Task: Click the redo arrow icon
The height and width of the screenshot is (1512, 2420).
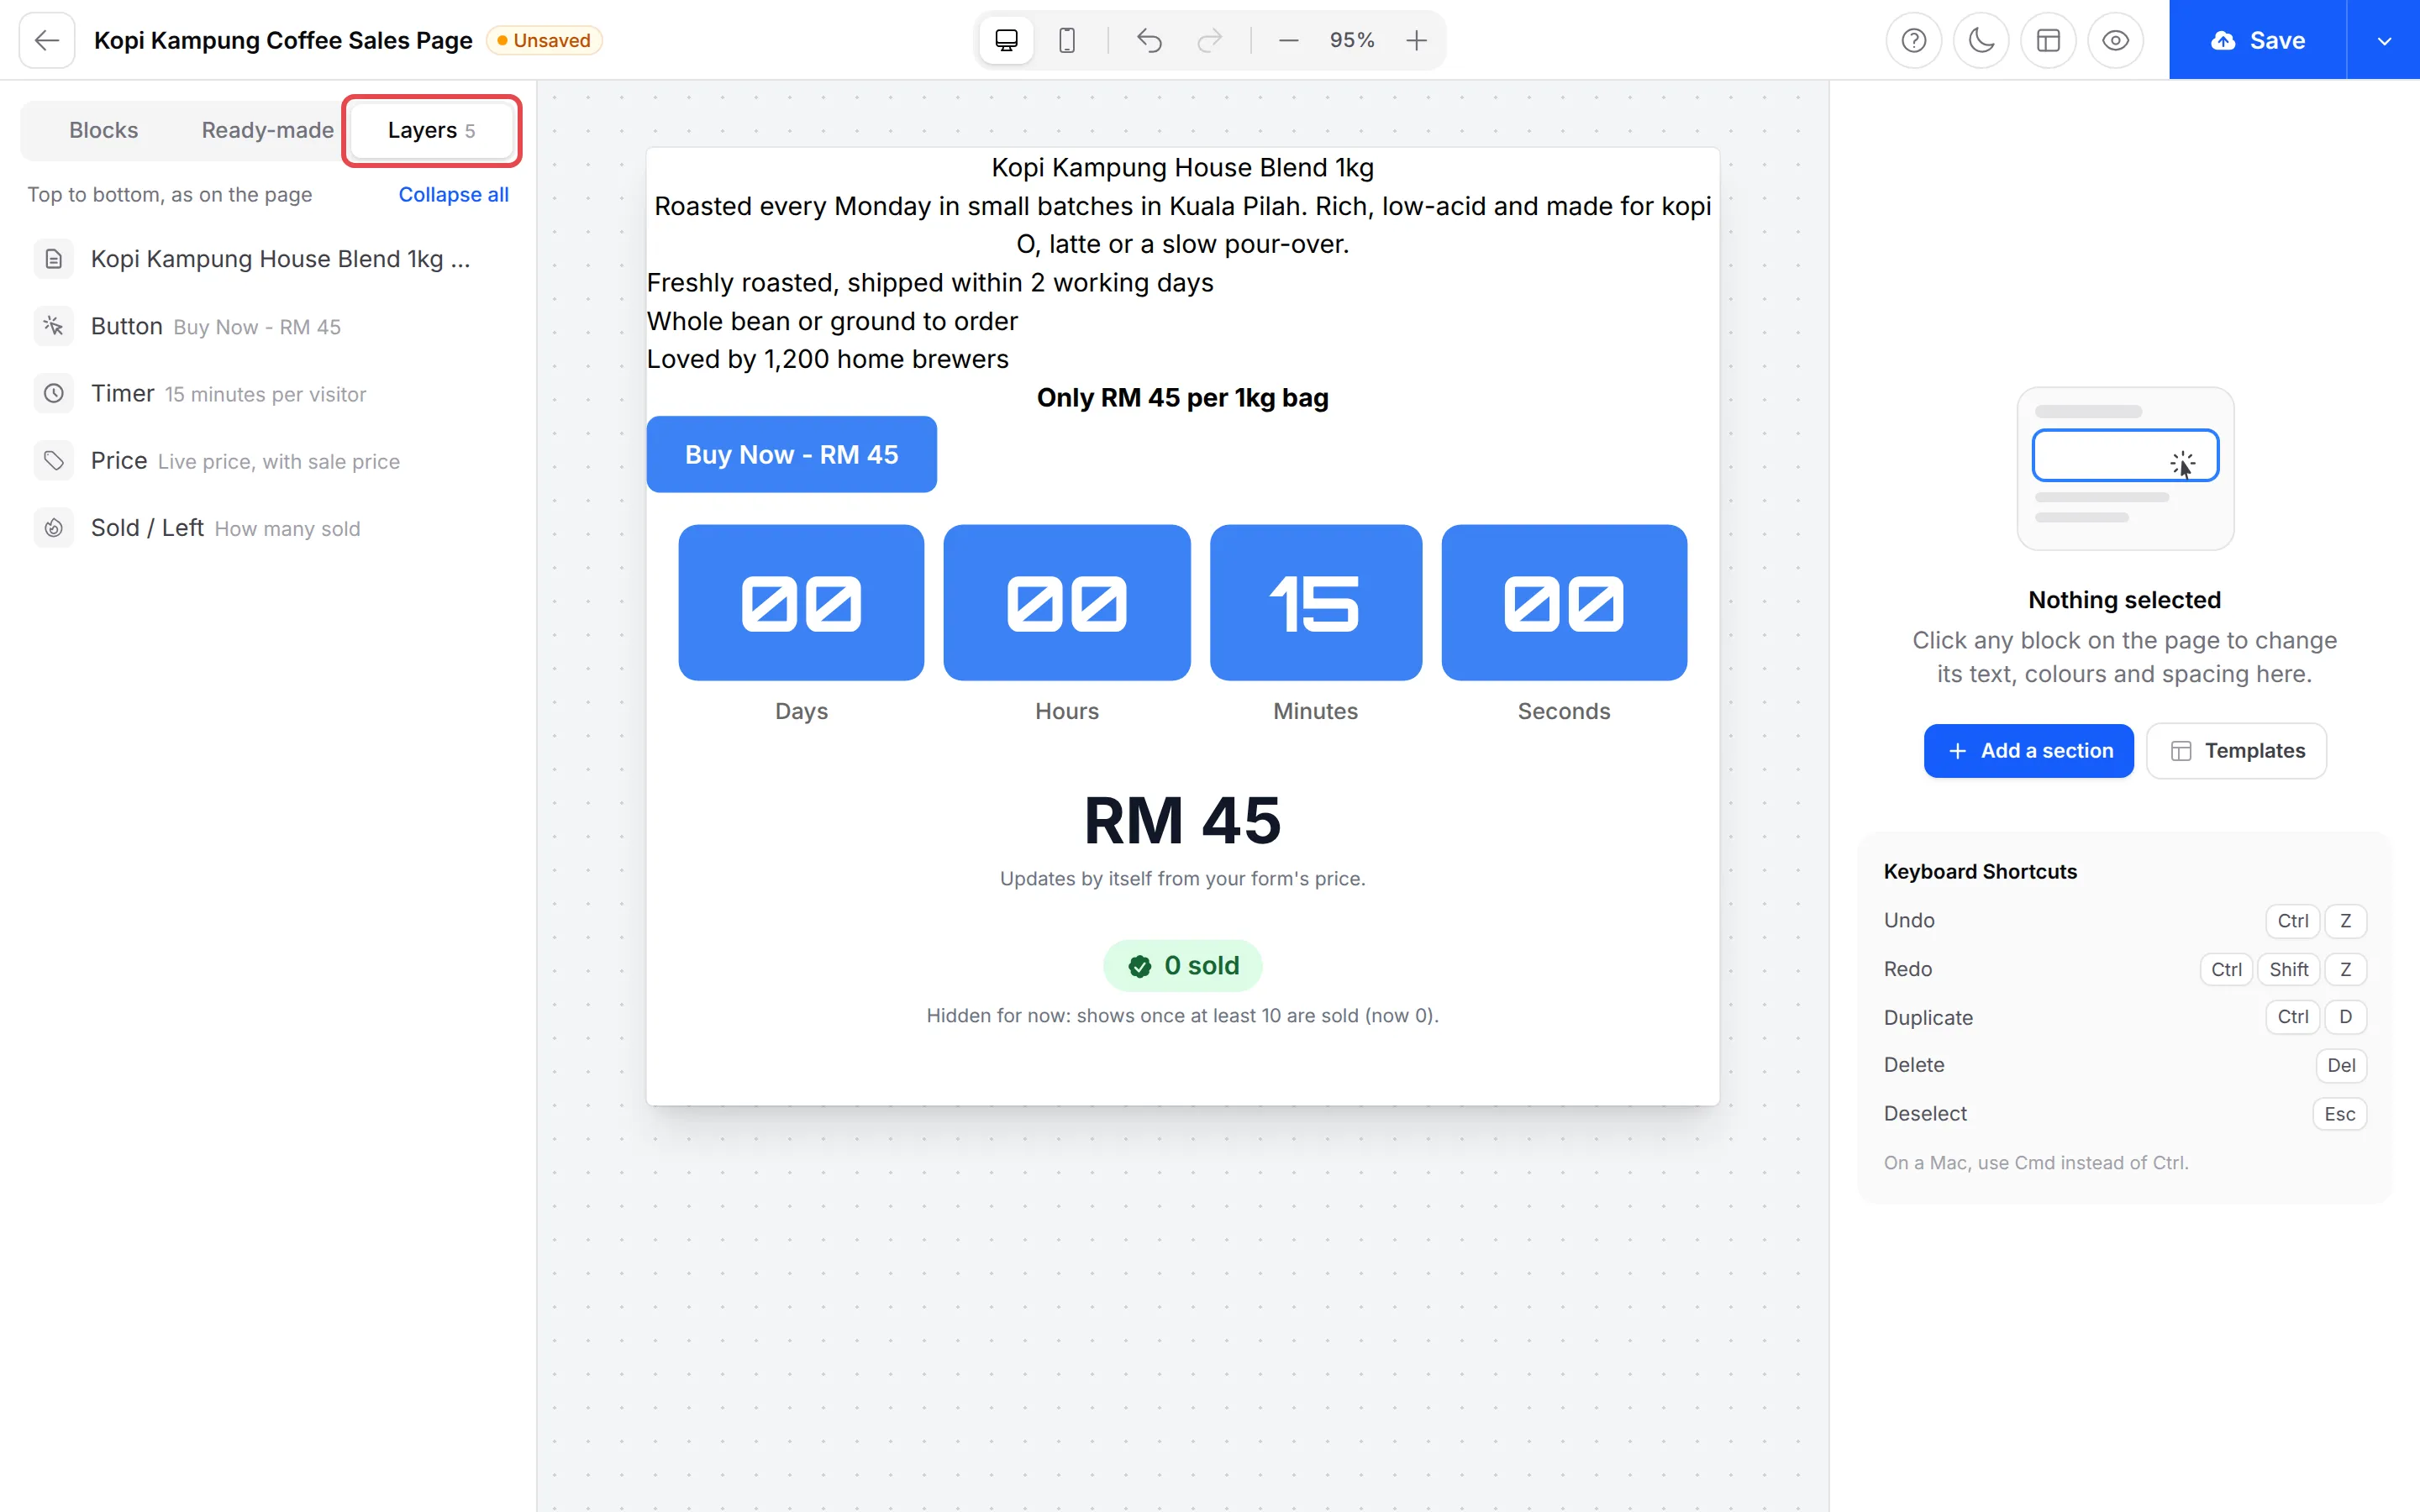Action: point(1210,40)
